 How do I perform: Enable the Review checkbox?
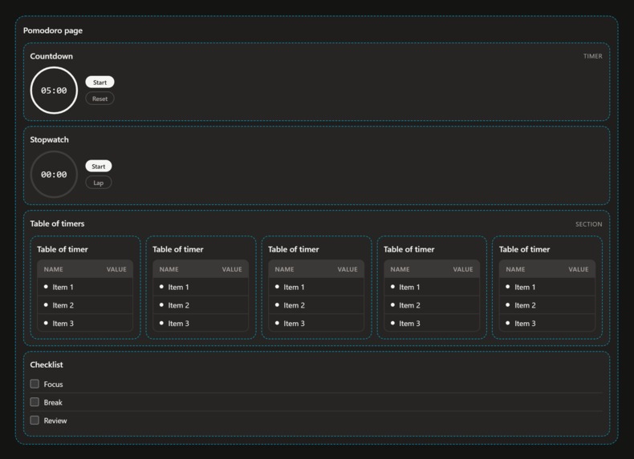pyautogui.click(x=35, y=420)
